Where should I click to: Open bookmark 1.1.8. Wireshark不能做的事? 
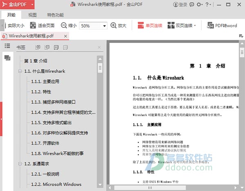click(x=57, y=153)
